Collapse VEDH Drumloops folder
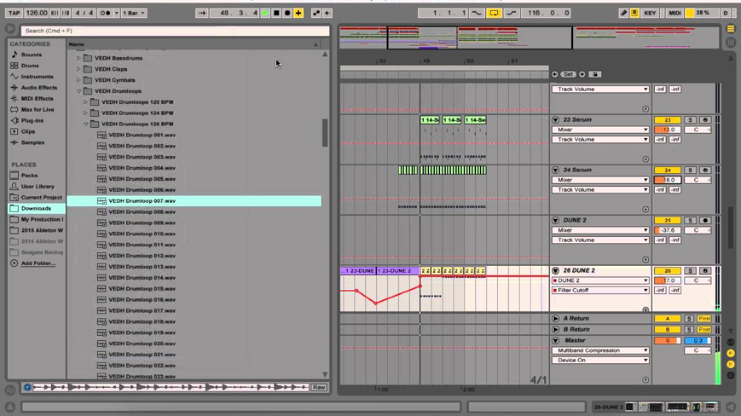The image size is (741, 416). (79, 91)
